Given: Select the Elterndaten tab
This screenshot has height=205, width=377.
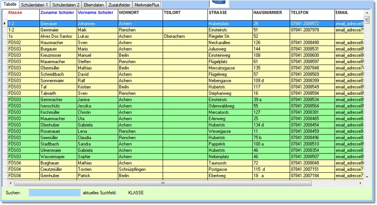Looking at the screenshot, I should tap(94, 4).
